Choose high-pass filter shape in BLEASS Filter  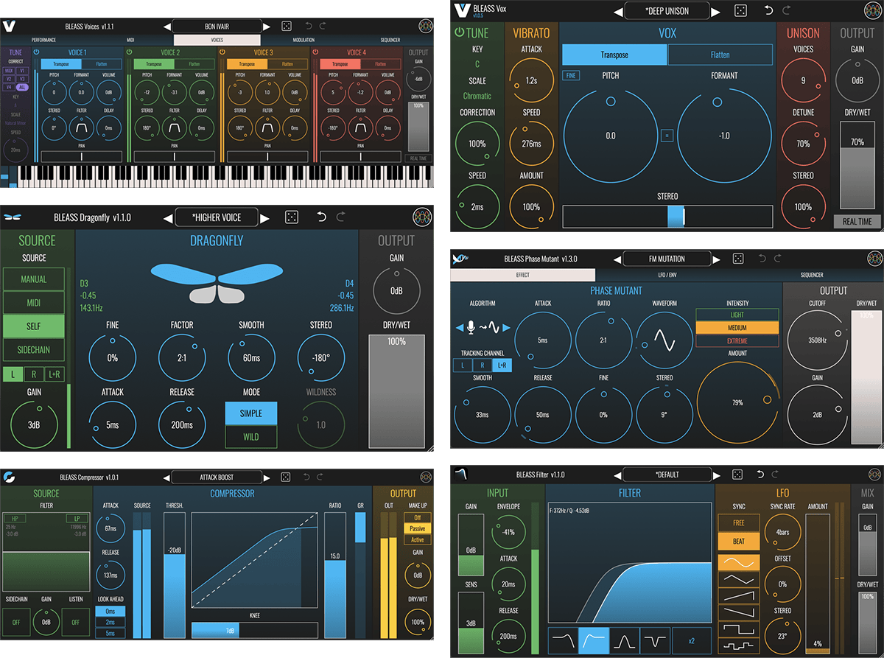click(594, 640)
